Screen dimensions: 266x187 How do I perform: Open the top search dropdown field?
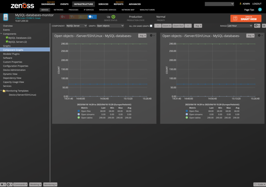[219, 4]
